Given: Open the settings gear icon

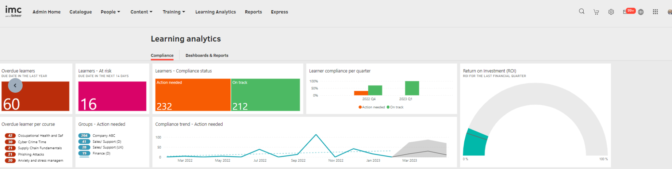Looking at the screenshot, I should click(x=611, y=12).
